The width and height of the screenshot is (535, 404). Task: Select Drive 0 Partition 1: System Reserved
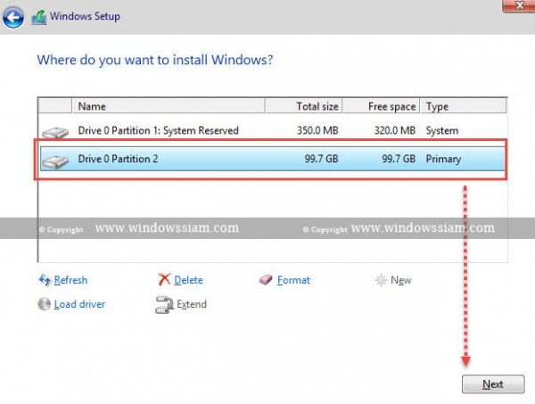[x=272, y=130]
